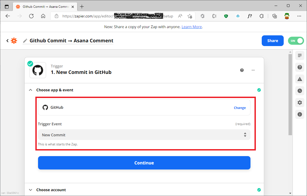Screen dimensions: 307x196
Task: Open the Zap outline sidebar icon
Action: pos(299,55)
